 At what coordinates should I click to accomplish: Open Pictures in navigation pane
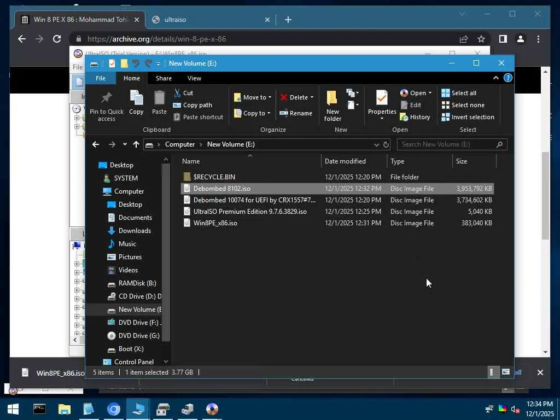tap(125, 257)
